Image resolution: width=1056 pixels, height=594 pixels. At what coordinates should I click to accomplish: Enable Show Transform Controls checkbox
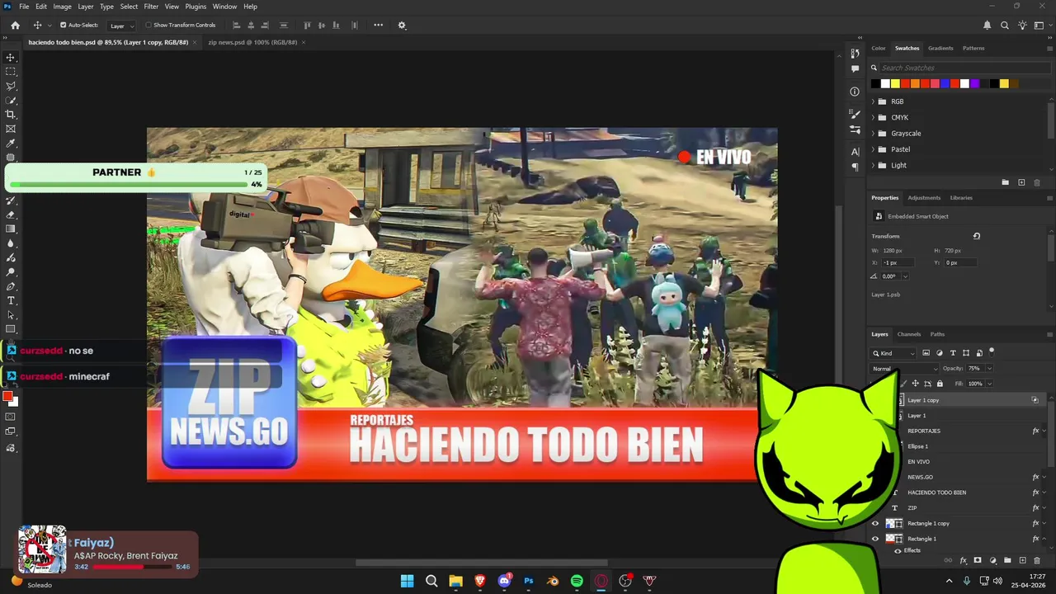click(x=148, y=26)
